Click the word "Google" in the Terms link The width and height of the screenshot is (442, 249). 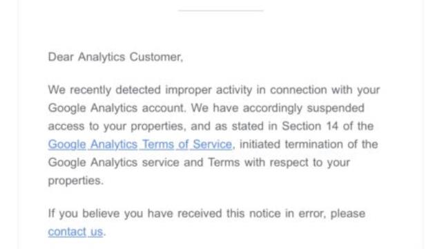67,145
